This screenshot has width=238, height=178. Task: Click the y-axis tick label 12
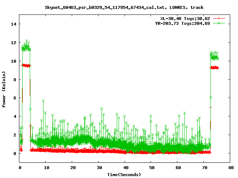coord(13,43)
